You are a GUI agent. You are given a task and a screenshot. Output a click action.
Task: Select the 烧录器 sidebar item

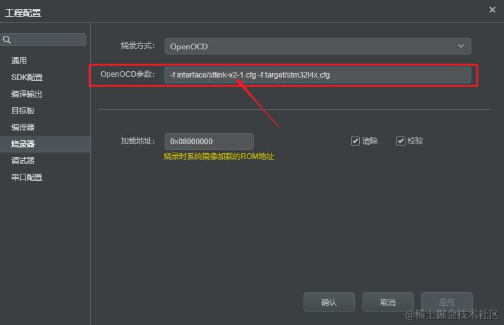[45, 144]
